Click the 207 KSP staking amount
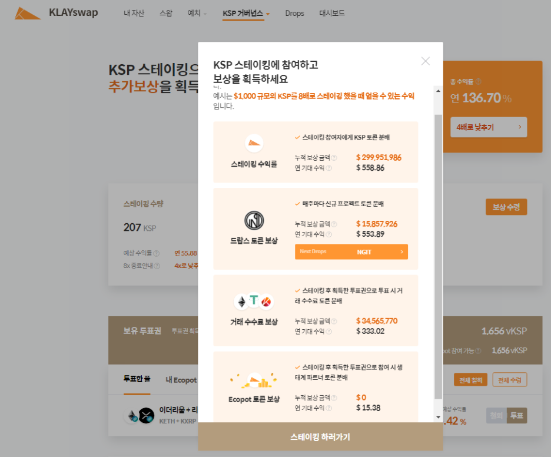This screenshot has width=551, height=457. tap(140, 227)
